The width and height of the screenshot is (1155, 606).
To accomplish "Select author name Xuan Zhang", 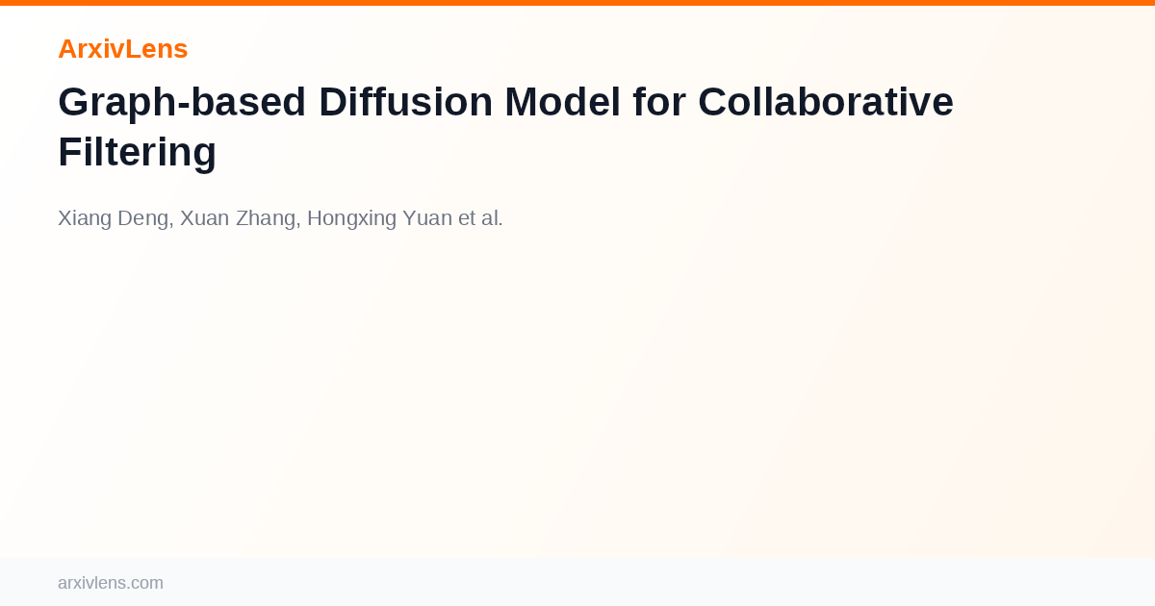I will coord(238,218).
